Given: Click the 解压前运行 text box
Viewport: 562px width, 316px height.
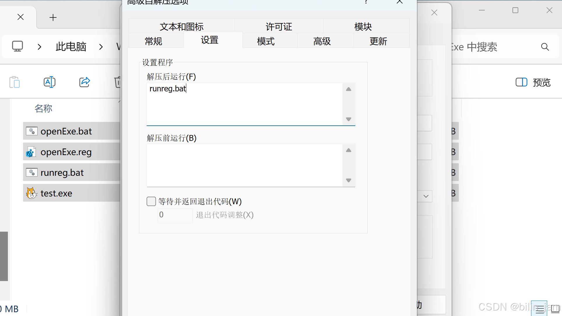Looking at the screenshot, I should click(x=245, y=165).
